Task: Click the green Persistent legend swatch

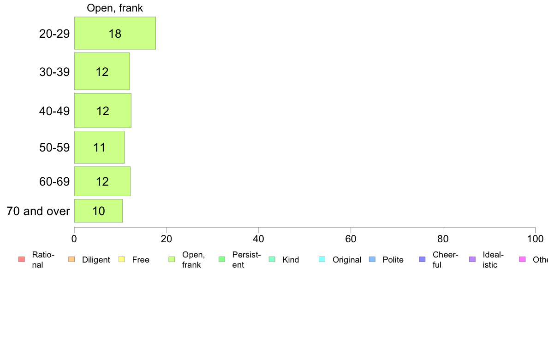Action: tap(222, 259)
